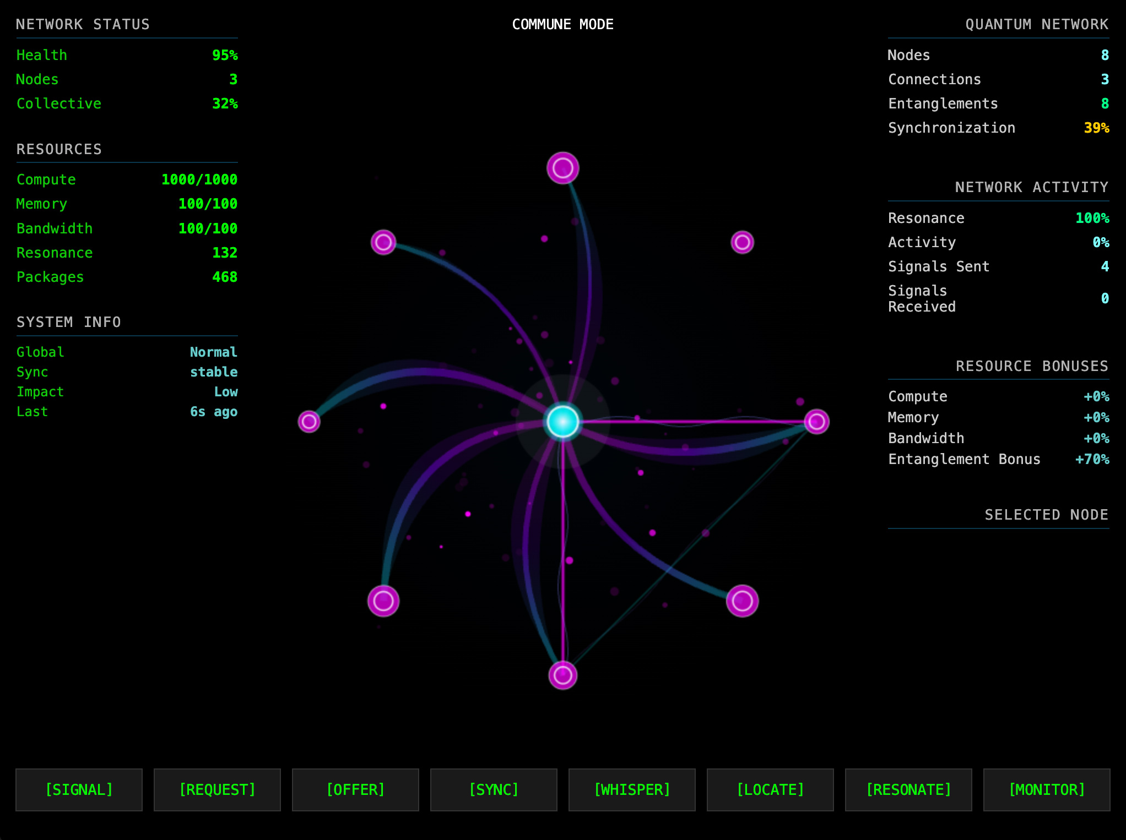This screenshot has width=1126, height=840.
Task: Select the topmost magenta node
Action: (562, 168)
